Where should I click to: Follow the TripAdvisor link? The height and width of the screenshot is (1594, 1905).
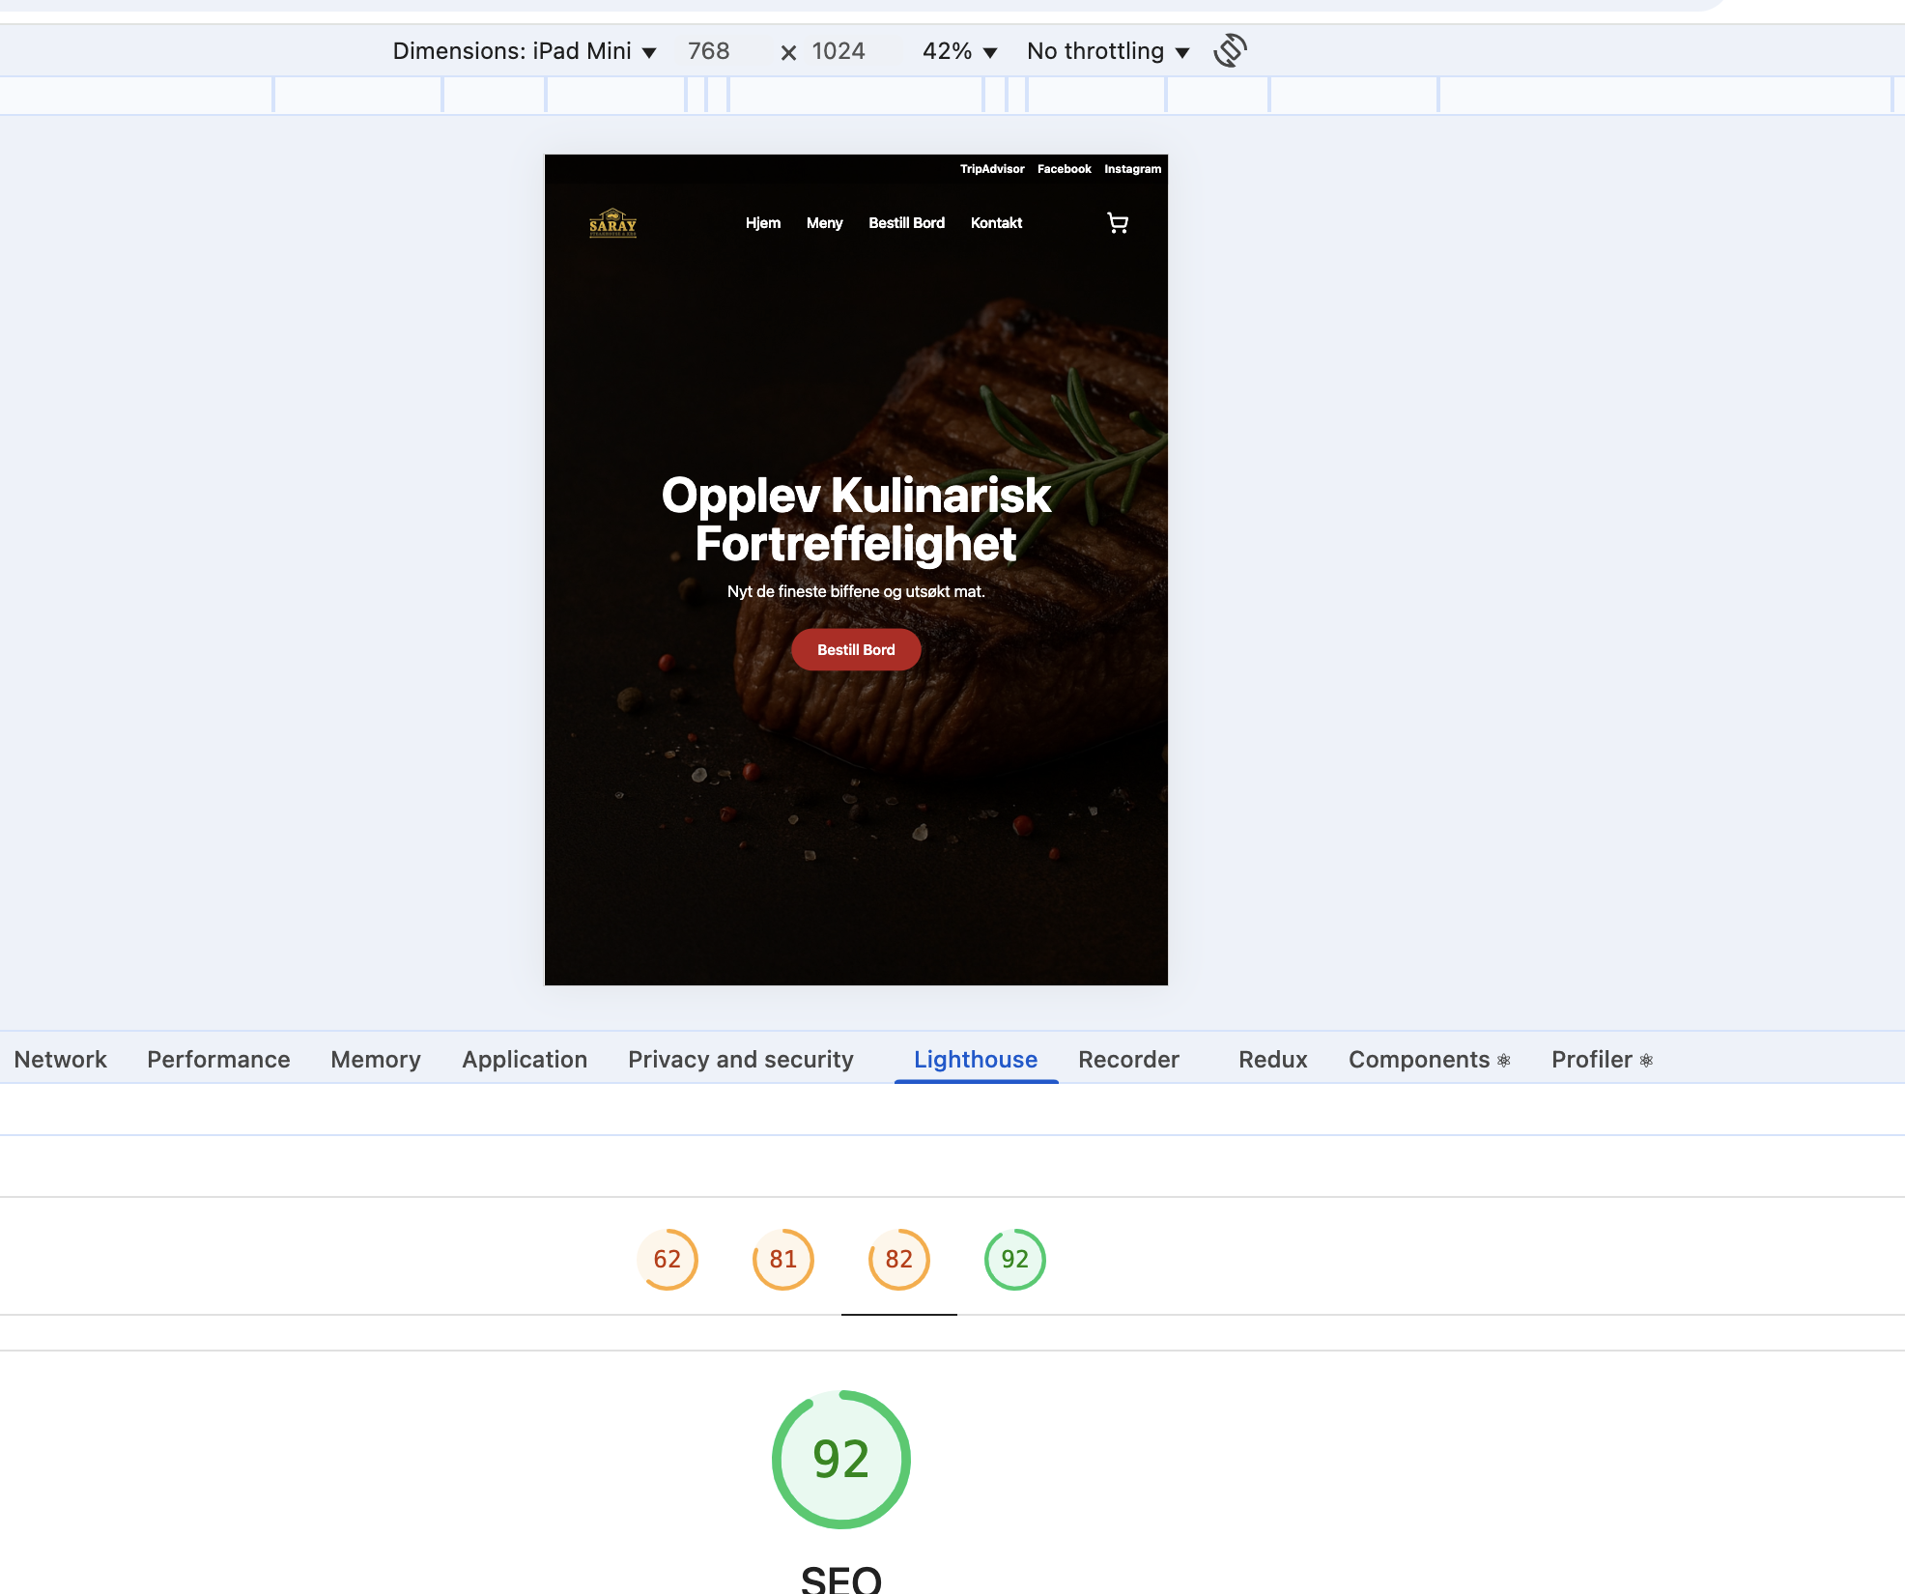coord(991,169)
